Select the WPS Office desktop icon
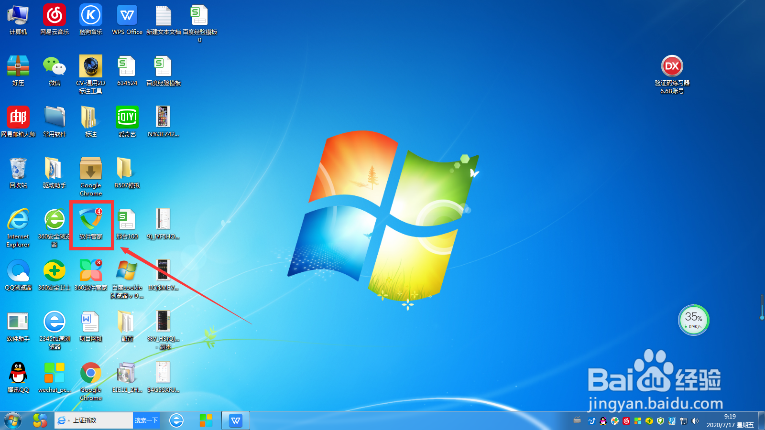Screen dimensions: 765x430 [x=127, y=21]
